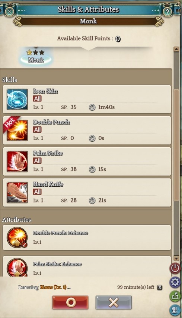Click the green share icon
The width and height of the screenshot is (182, 318).
pos(175,296)
